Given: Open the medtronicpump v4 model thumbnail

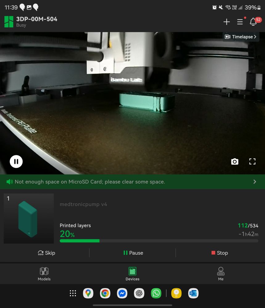Looking at the screenshot, I should [29, 218].
